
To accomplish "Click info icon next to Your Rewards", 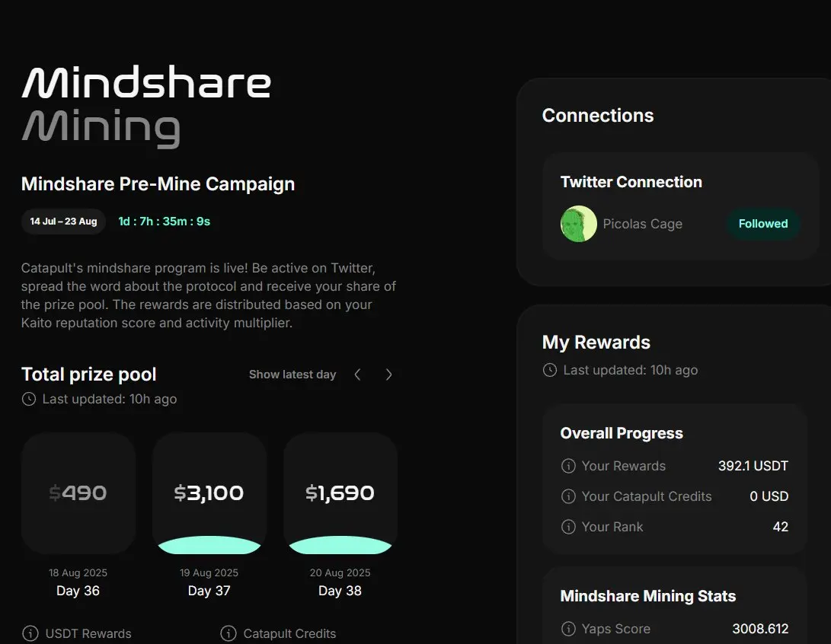I will (x=568, y=466).
